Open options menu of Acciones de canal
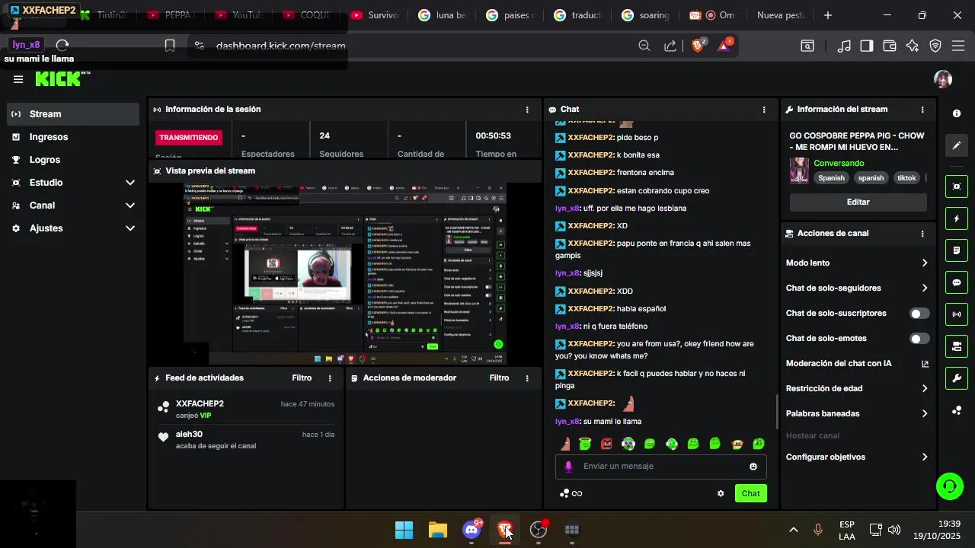975x548 pixels. tap(922, 234)
